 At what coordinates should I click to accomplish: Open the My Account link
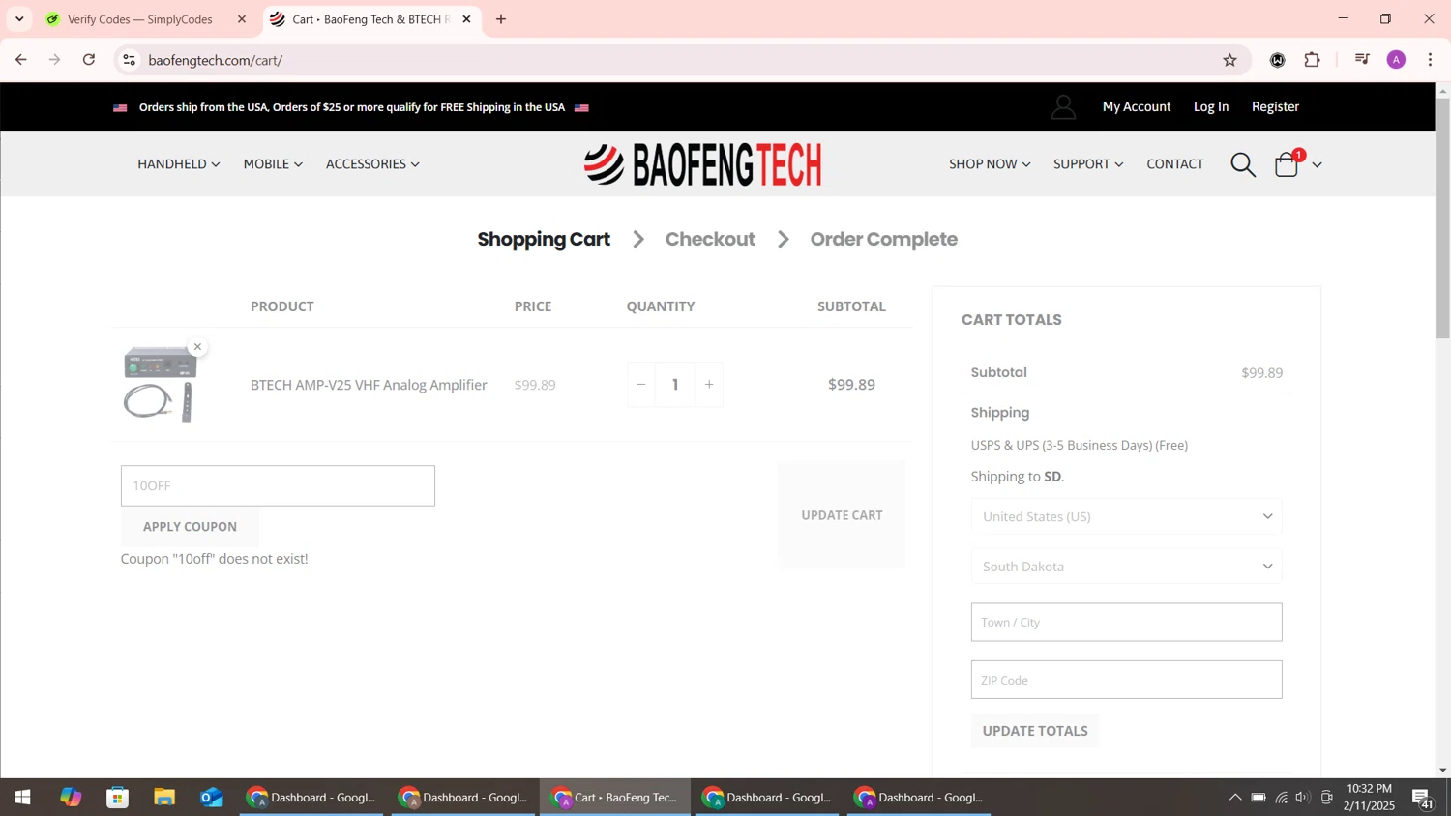(x=1137, y=107)
